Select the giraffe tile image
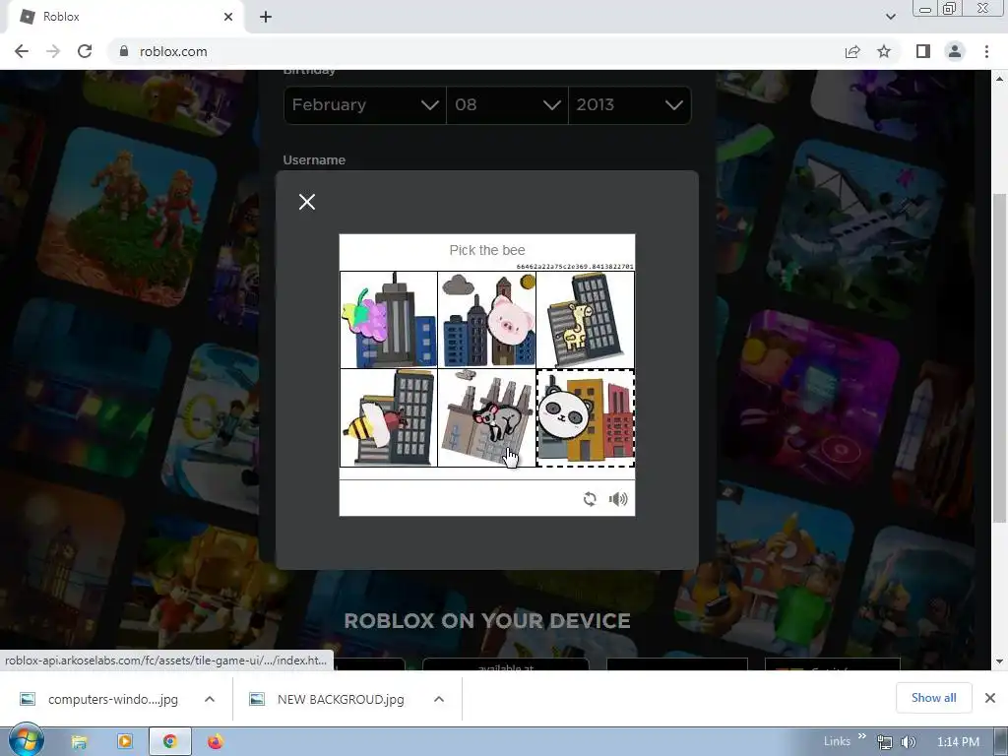Viewport: 1008px width, 756px height. [586, 320]
